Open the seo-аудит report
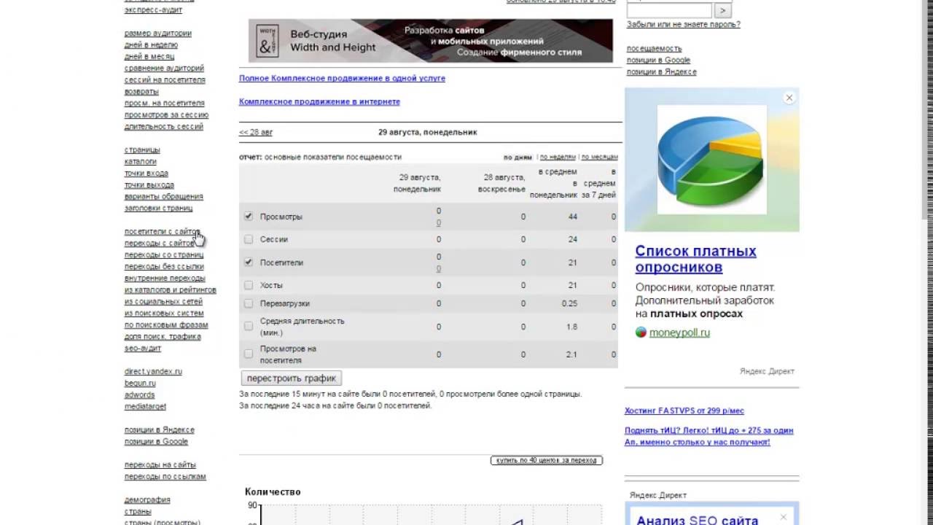Viewport: 933px width, 525px height. pyautogui.click(x=143, y=348)
